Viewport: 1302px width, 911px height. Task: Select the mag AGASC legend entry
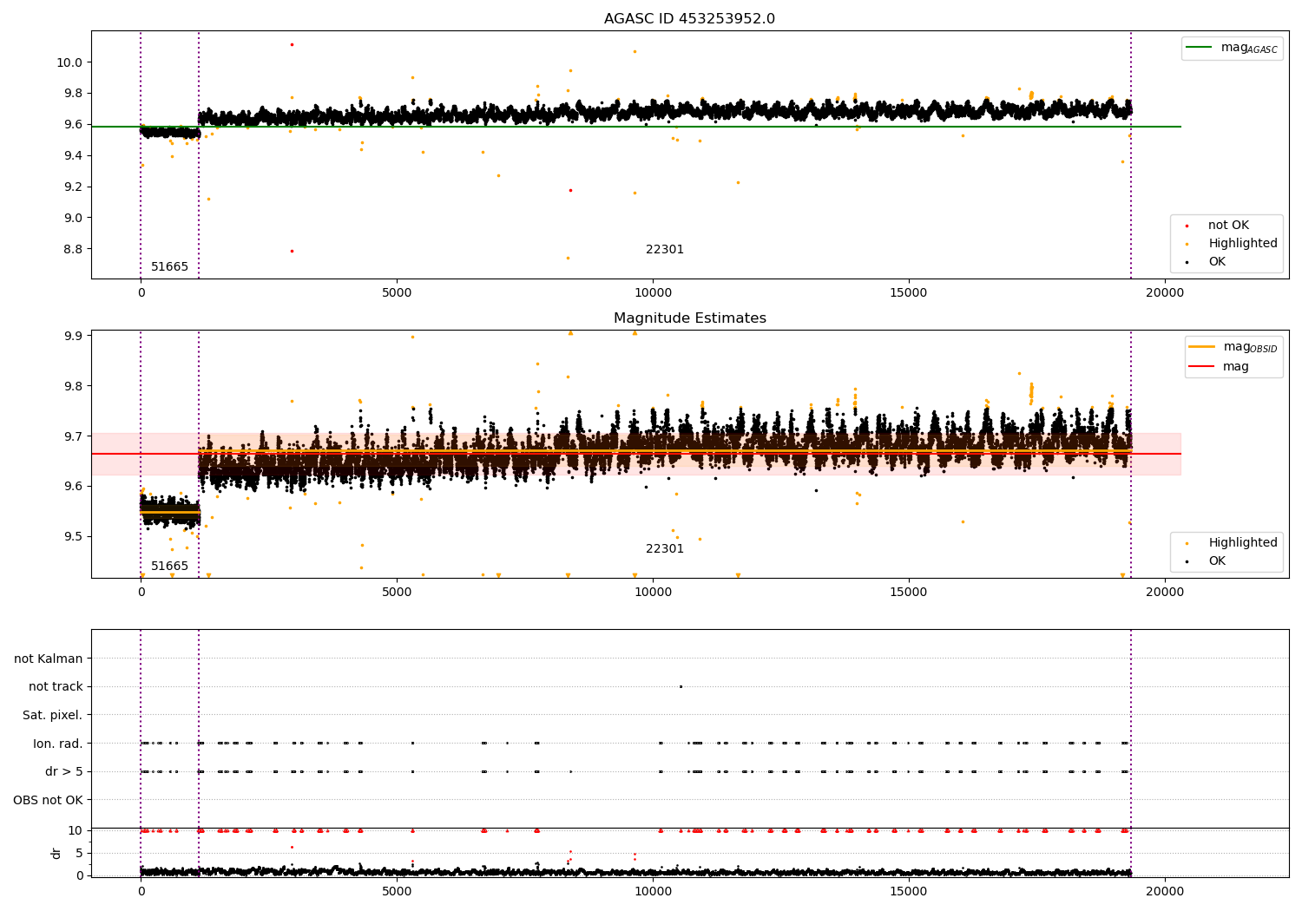[1233, 48]
